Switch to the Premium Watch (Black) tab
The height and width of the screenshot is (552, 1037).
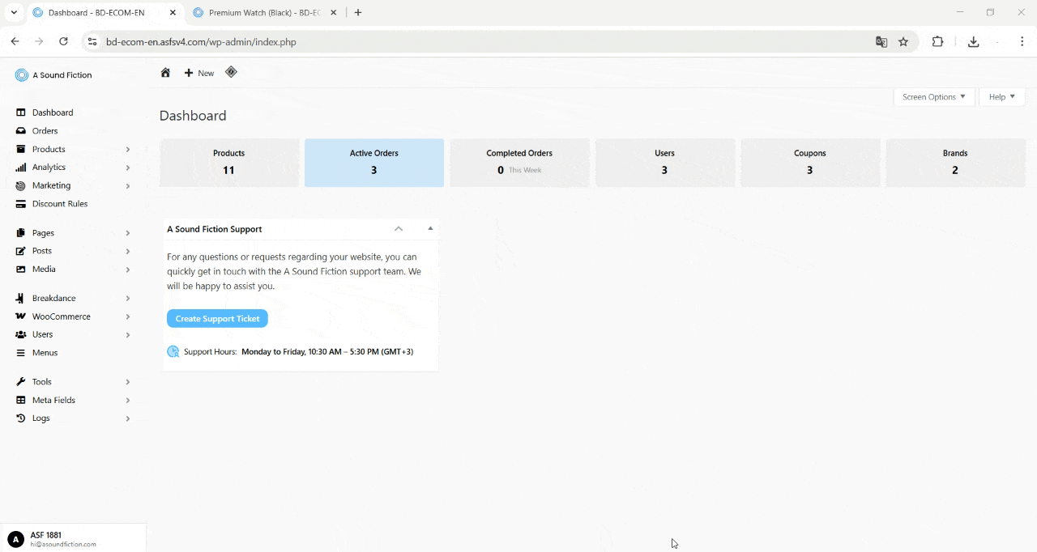(263, 13)
